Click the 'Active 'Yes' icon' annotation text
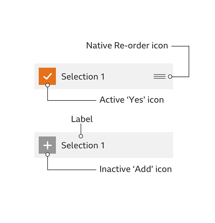Image resolution: width=215 pixels, height=223 pixels. 132,100
